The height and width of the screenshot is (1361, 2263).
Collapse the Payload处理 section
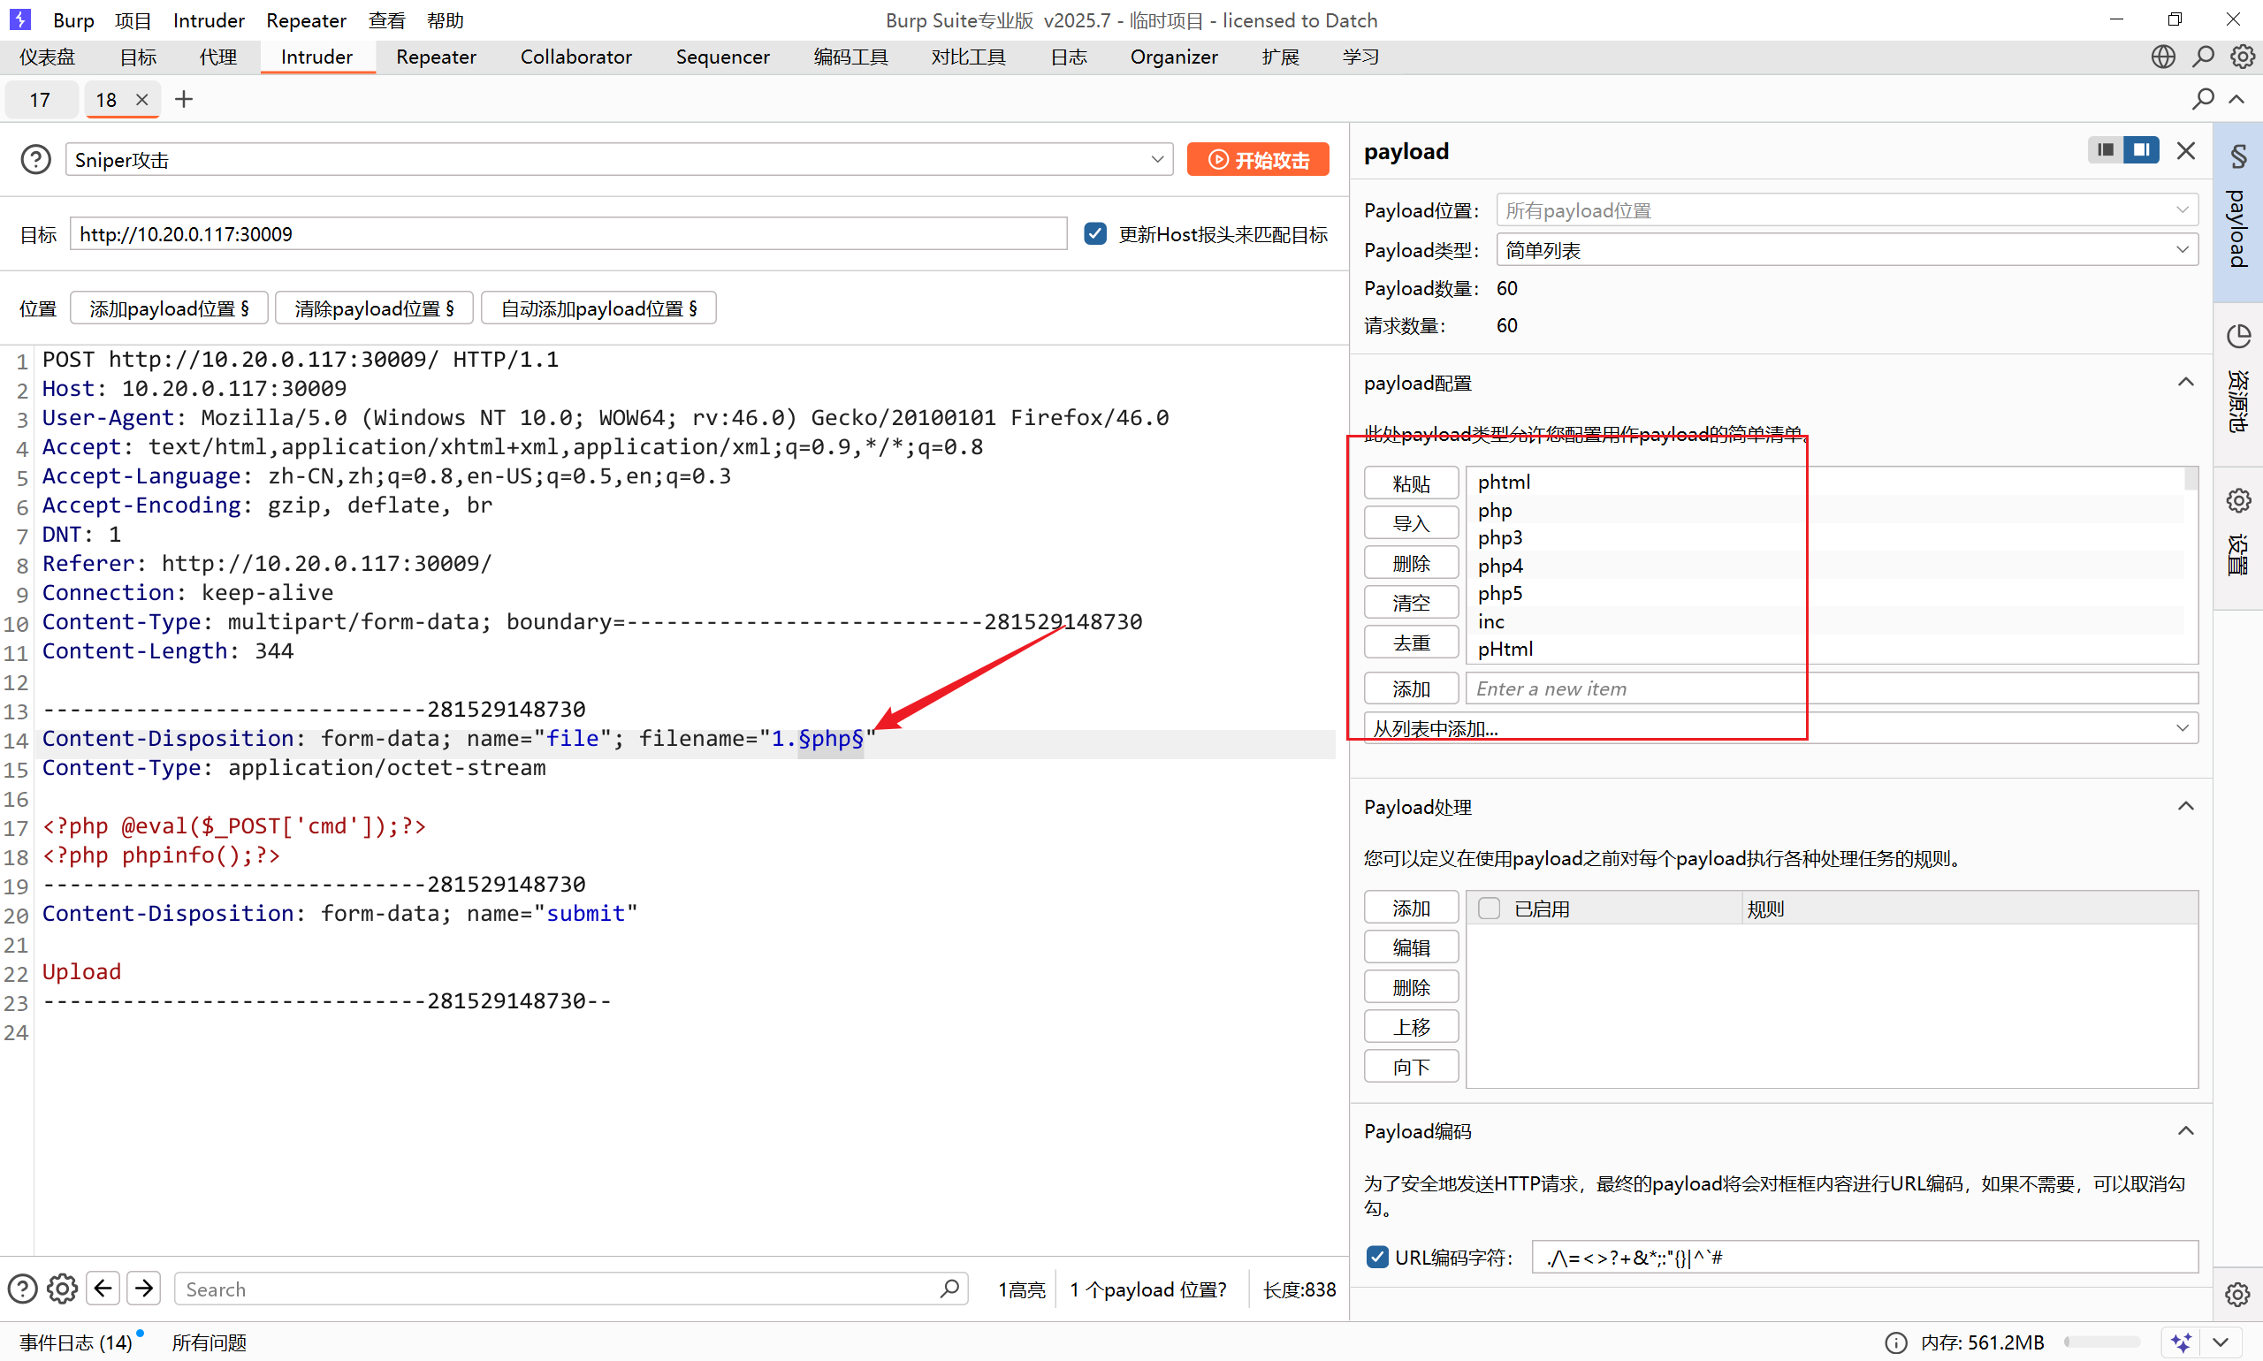tap(2185, 807)
